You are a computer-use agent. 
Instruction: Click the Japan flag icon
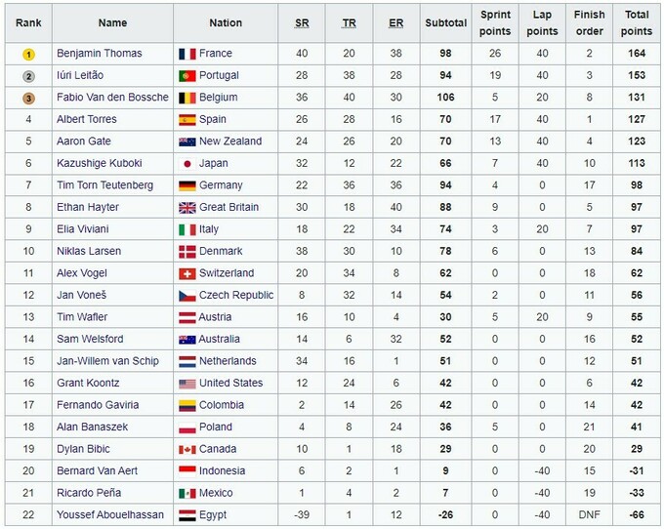187,163
